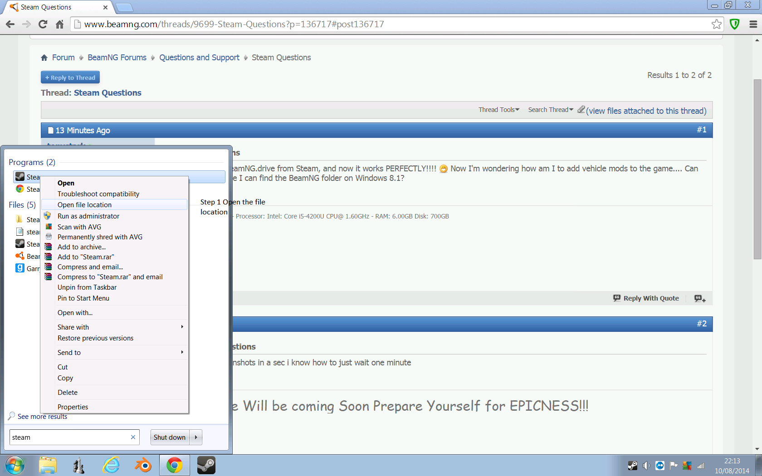This screenshot has height=476, width=762.
Task: Switch to Chrome in the taskbar
Action: 174,465
